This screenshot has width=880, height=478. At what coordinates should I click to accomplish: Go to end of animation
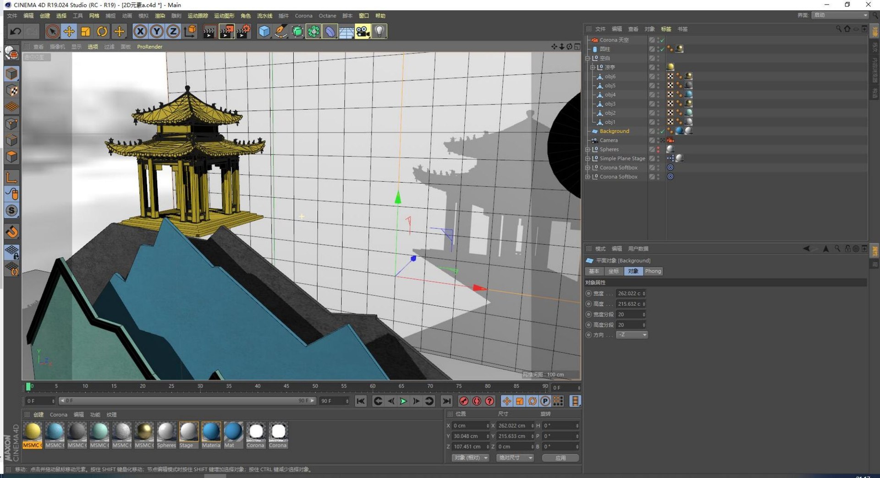pos(446,401)
